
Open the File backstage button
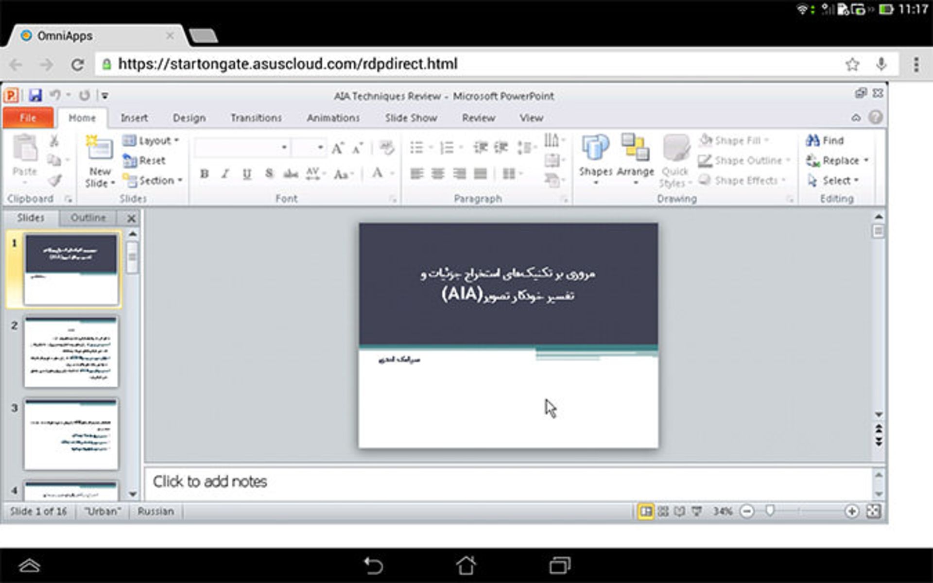28,118
